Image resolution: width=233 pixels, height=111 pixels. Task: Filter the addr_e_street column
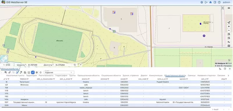click(x=71, y=79)
